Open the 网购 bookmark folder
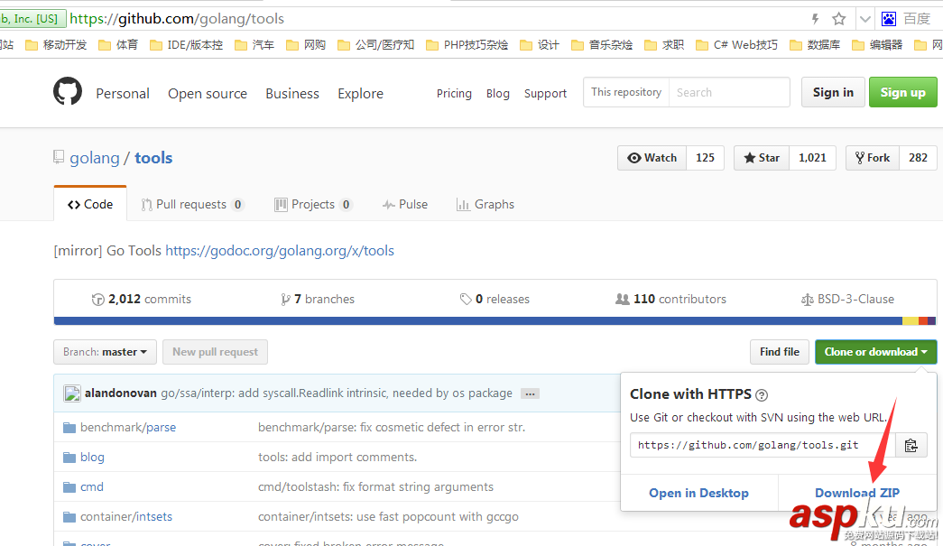This screenshot has width=943, height=546. [306, 45]
